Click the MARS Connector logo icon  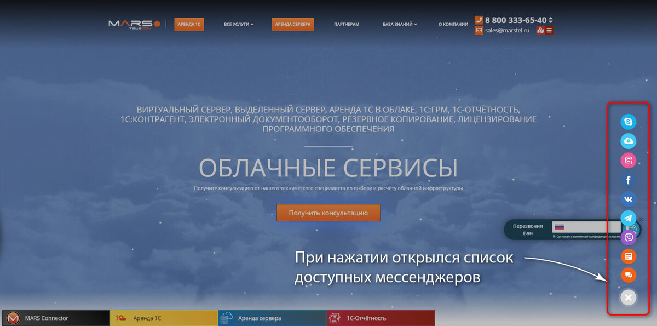(x=13, y=318)
